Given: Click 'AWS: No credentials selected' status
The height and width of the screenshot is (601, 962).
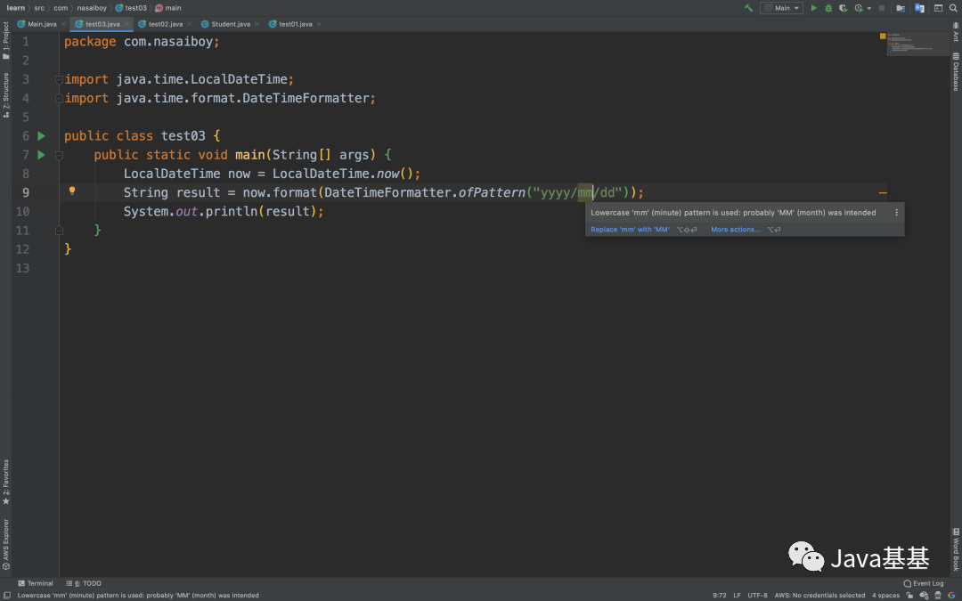Looking at the screenshot, I should point(819,595).
